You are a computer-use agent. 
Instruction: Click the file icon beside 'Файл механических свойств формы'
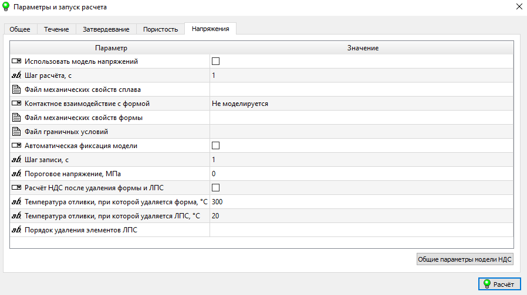point(16,118)
